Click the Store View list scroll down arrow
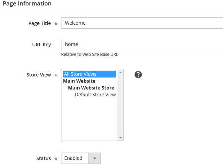This screenshot has width=223, height=167. tap(120, 138)
